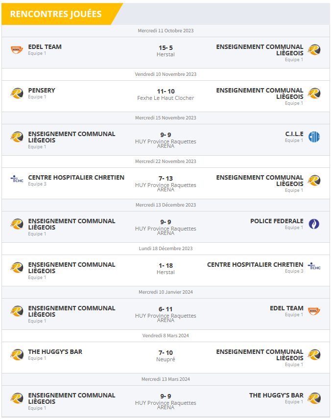Click the C.I.L.E team name
Image resolution: width=331 pixels, height=419 pixels.
294,134
